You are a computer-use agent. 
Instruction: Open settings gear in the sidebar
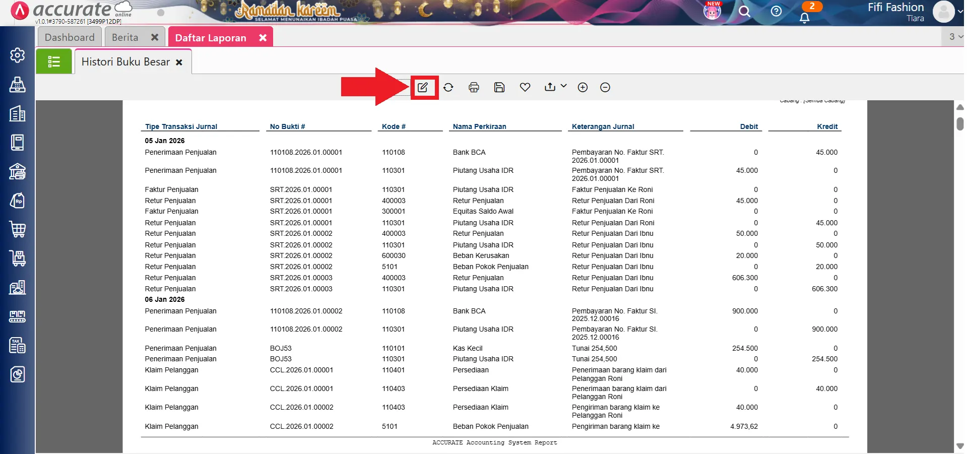coord(18,55)
